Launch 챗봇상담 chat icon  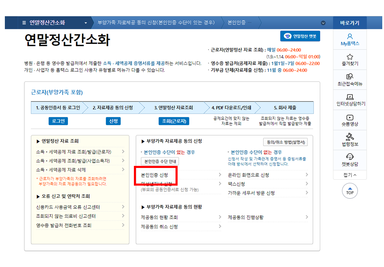[x=350, y=160]
